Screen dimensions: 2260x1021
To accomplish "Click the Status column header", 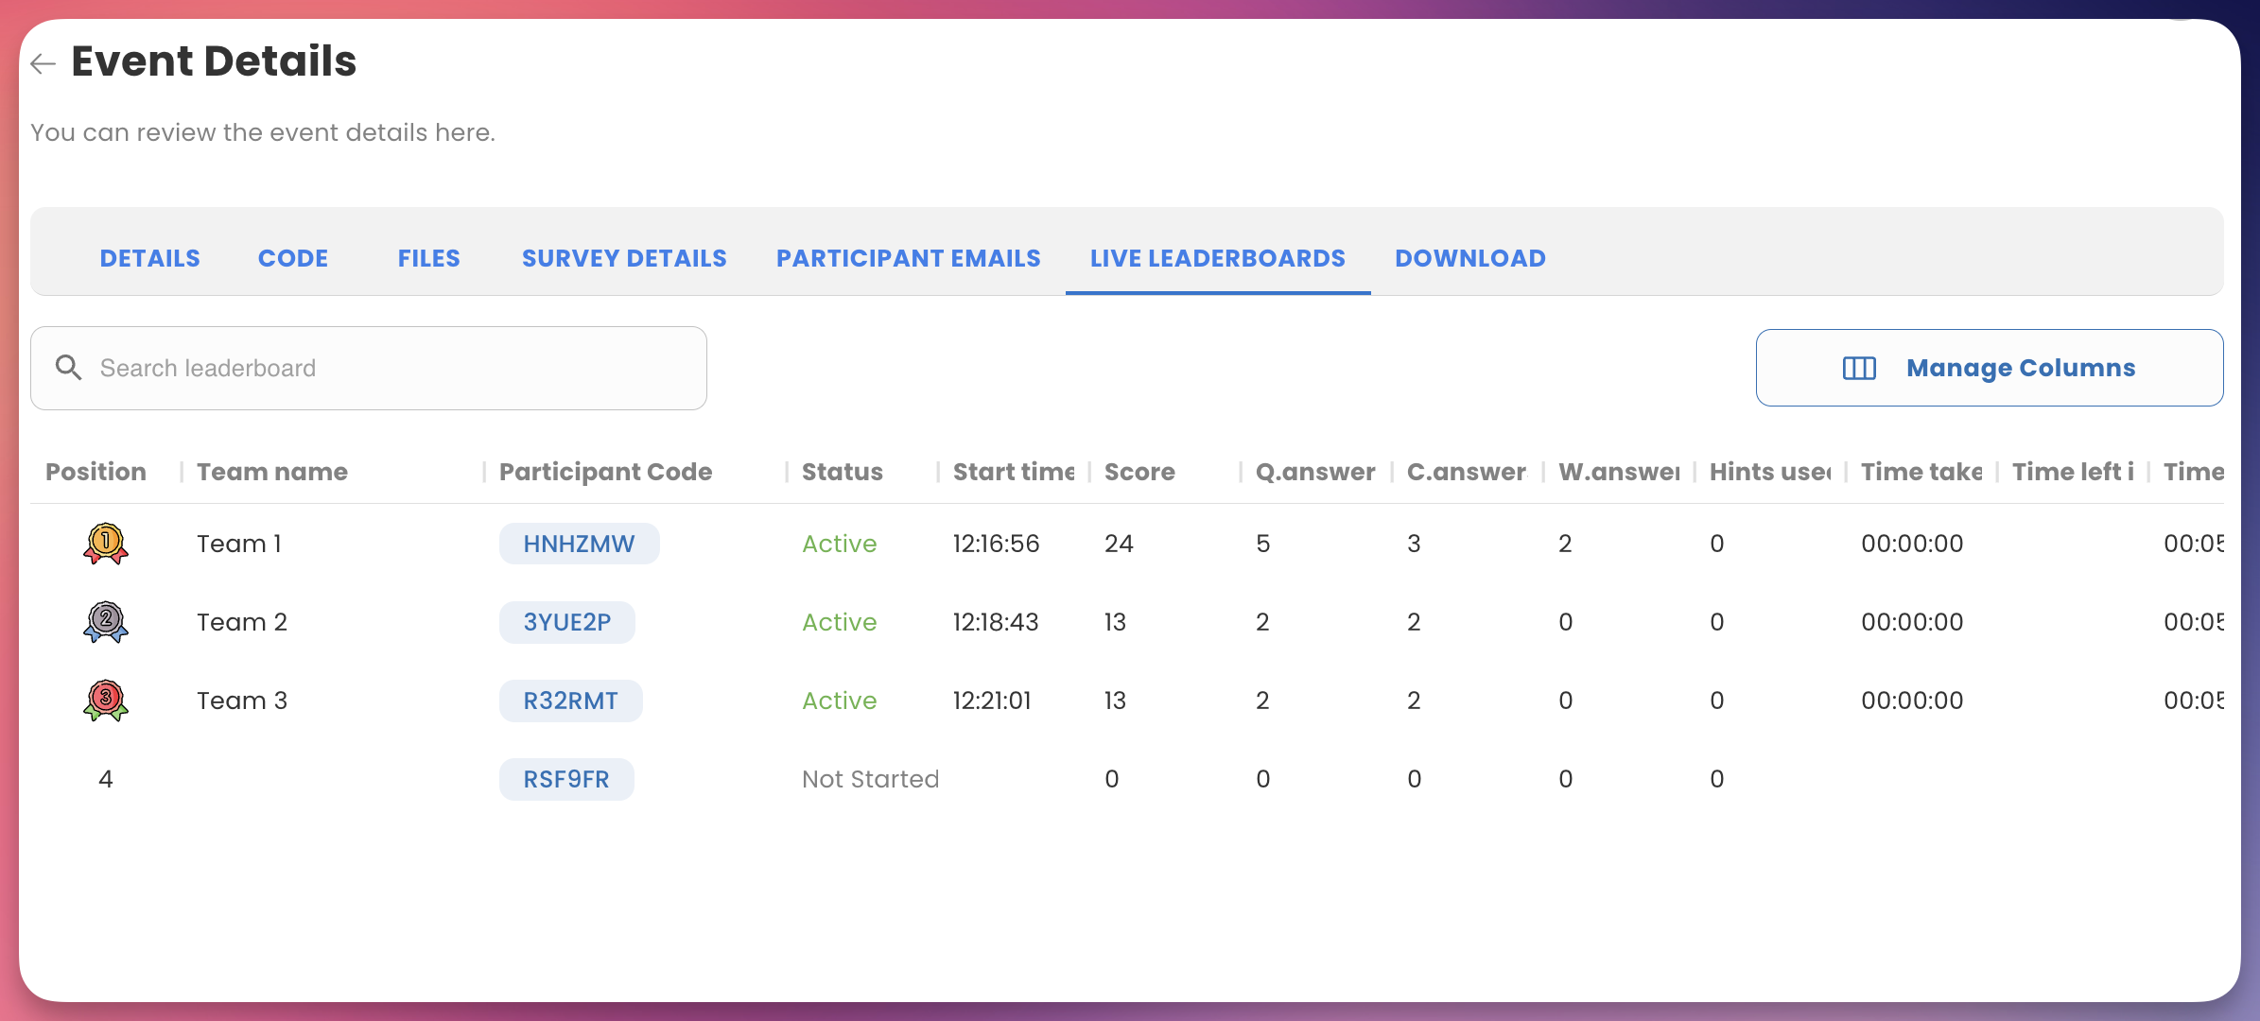I will 842,472.
